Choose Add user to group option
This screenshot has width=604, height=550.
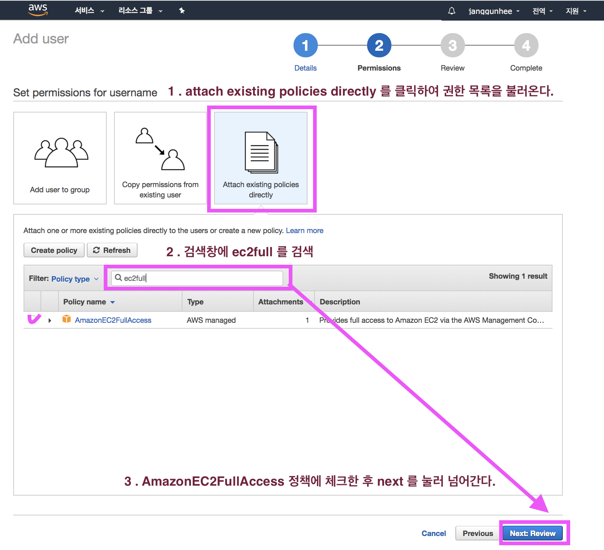click(60, 158)
